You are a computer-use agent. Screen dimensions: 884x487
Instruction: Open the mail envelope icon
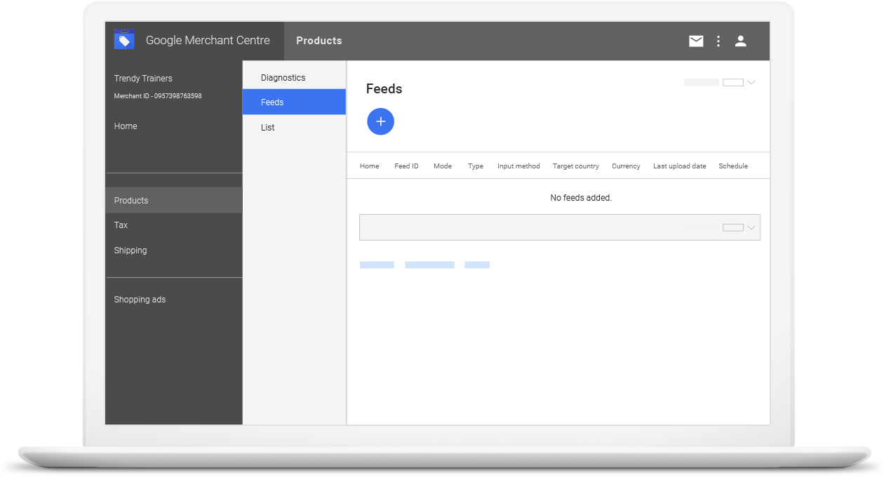(x=696, y=41)
